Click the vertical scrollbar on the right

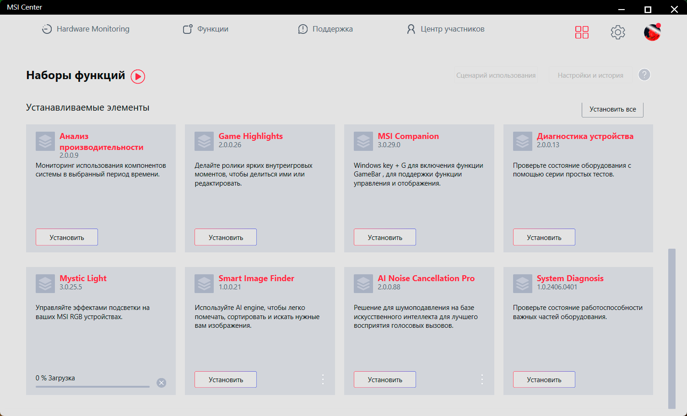671,328
